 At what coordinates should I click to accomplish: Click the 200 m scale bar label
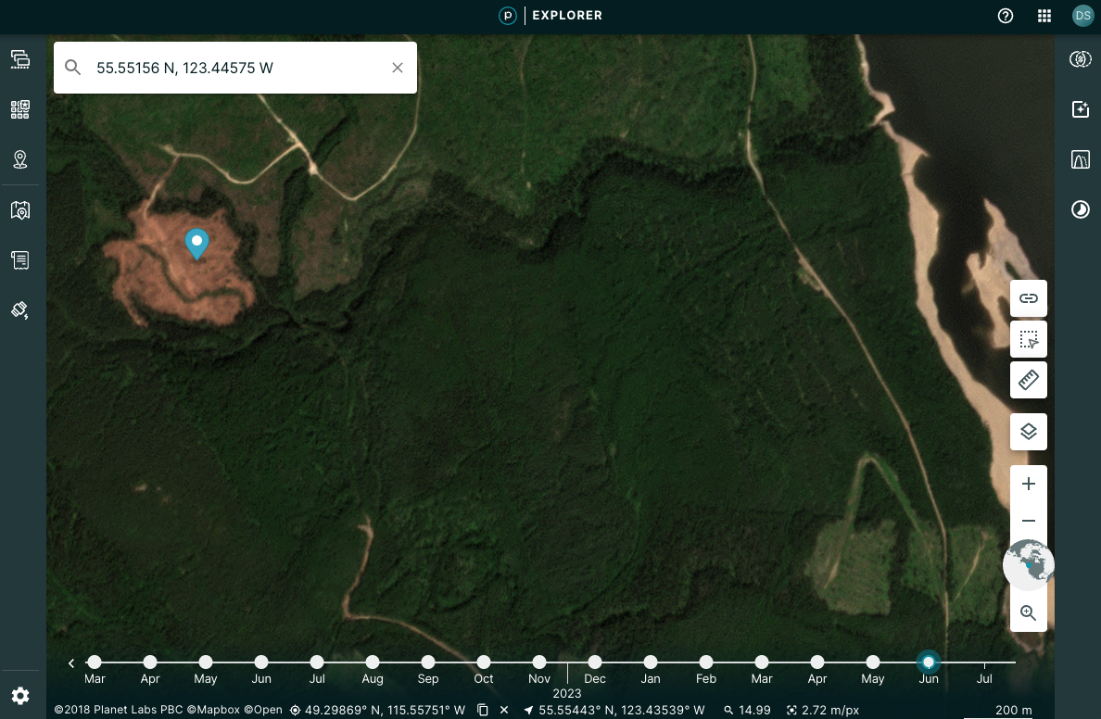click(1013, 710)
